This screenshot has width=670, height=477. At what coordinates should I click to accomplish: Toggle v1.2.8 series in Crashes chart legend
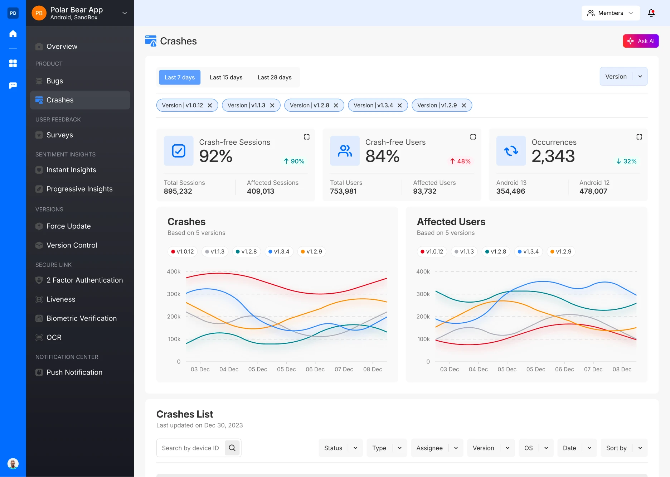pyautogui.click(x=246, y=252)
